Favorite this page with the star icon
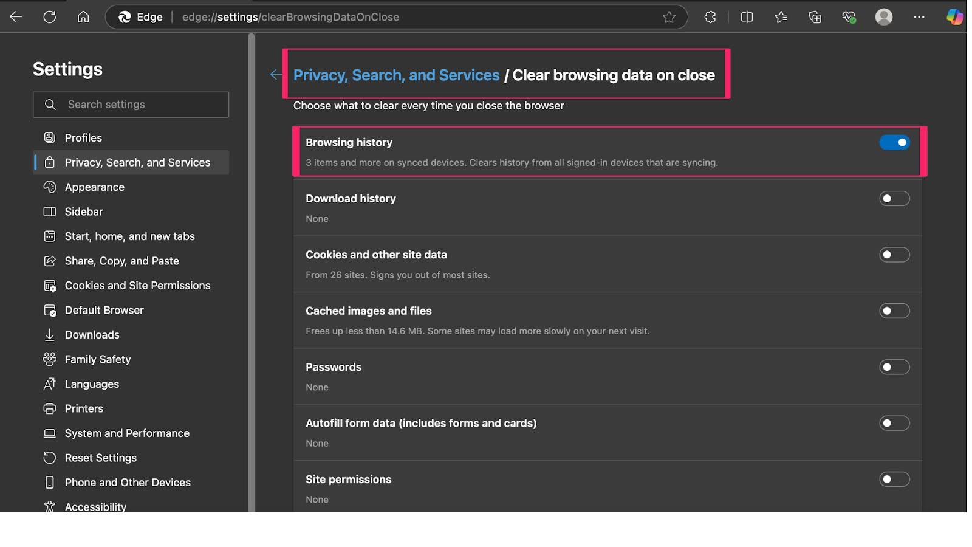The height and width of the screenshot is (547, 972). 669,17
